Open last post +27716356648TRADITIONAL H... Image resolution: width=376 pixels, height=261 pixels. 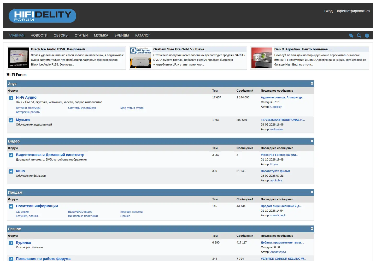coord(283,120)
